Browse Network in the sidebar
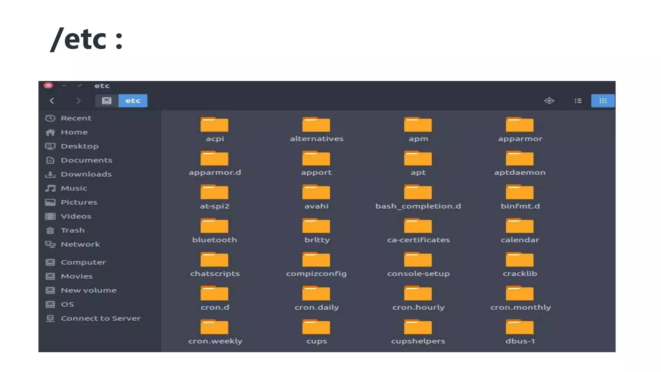Viewport: 661px width, 372px height. pyautogui.click(x=80, y=244)
